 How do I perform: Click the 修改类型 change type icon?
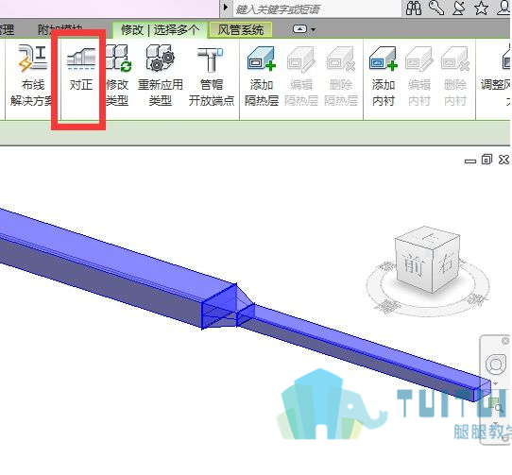click(117, 76)
